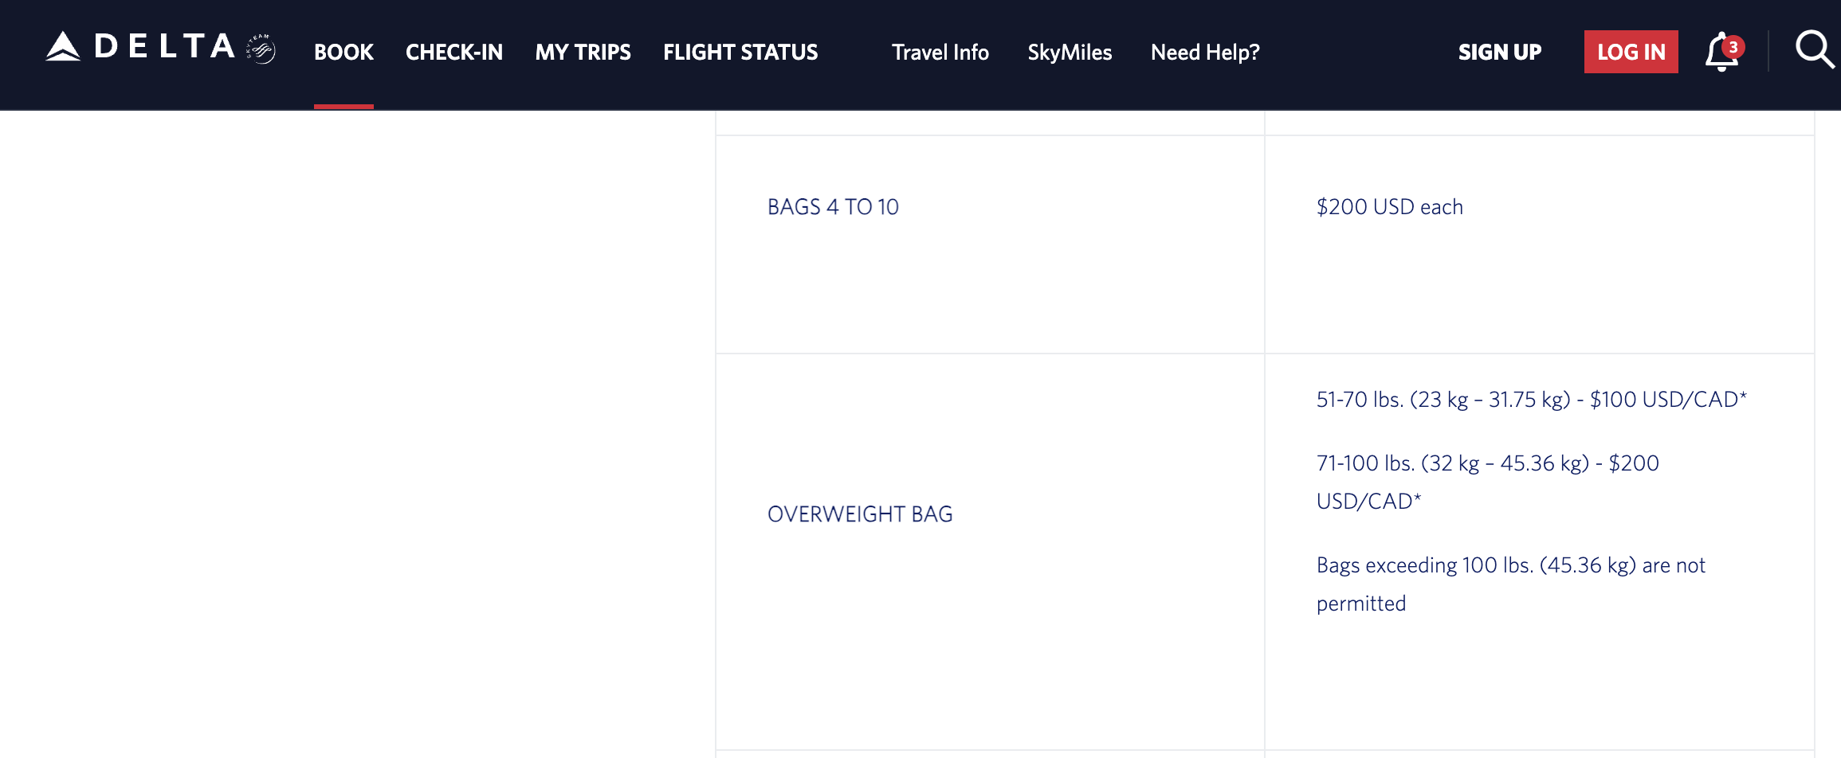Select FLIGHT STATUS in the header
Screen dimensions: 1841x758
[740, 53]
